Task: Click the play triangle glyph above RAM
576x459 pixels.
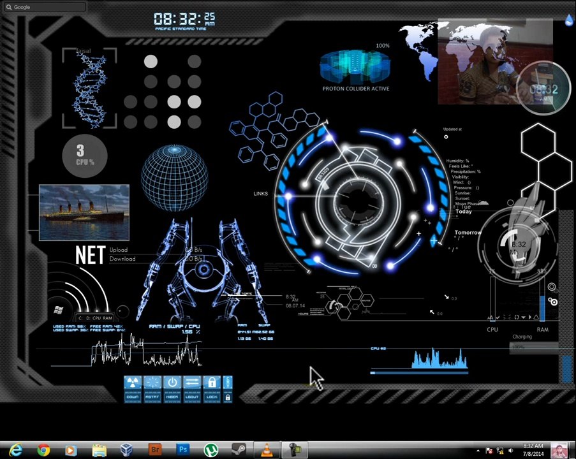Action: tap(529, 317)
